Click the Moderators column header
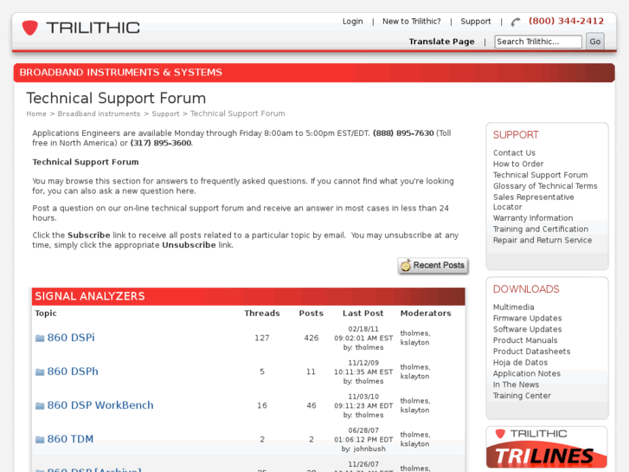629x472 pixels. (426, 314)
